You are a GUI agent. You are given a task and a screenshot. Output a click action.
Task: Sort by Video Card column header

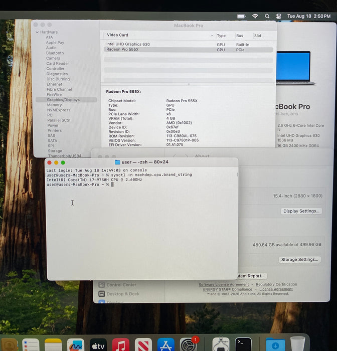pos(117,35)
